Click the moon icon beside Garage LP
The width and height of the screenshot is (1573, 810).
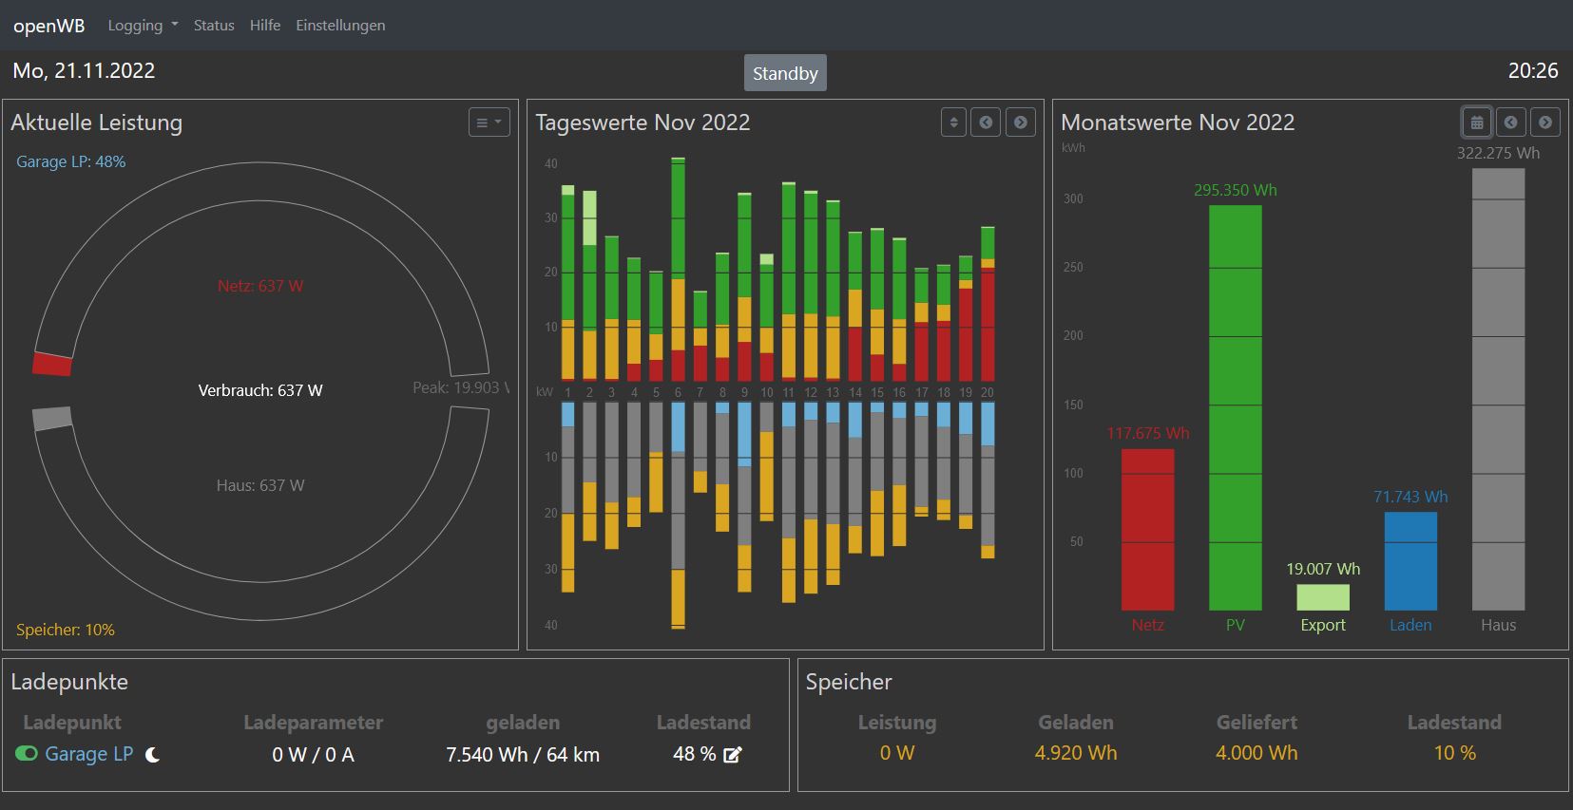[153, 755]
